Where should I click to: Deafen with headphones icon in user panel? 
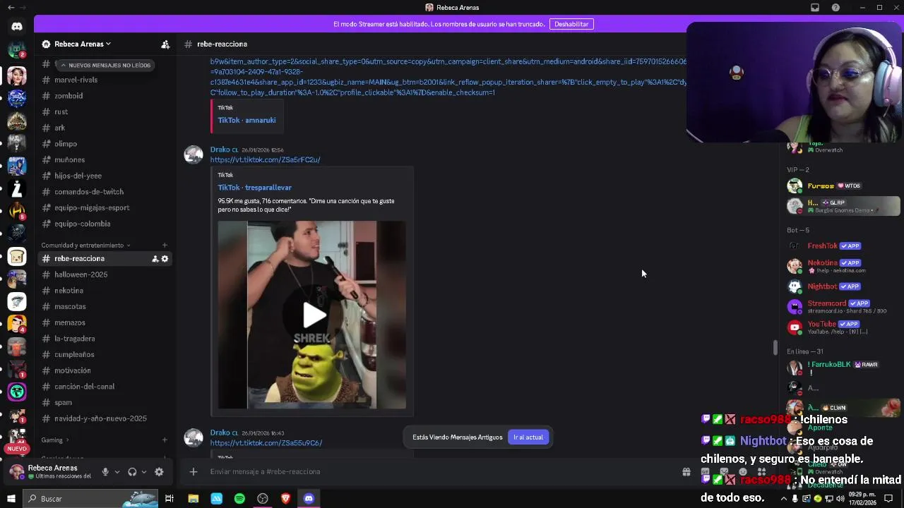tap(132, 472)
